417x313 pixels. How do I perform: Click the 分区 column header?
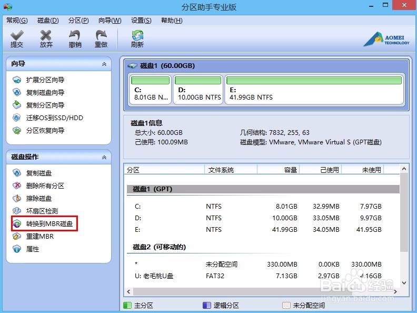pyautogui.click(x=164, y=170)
